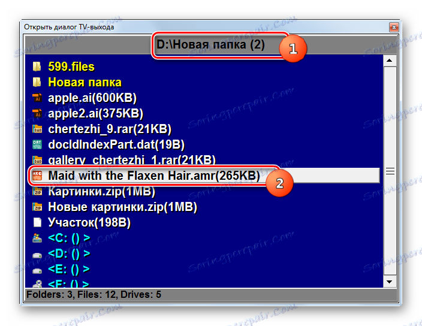Viewport: 422px width, 326px height.
Task: Click the hard drive icon of E:
Action: point(37,270)
